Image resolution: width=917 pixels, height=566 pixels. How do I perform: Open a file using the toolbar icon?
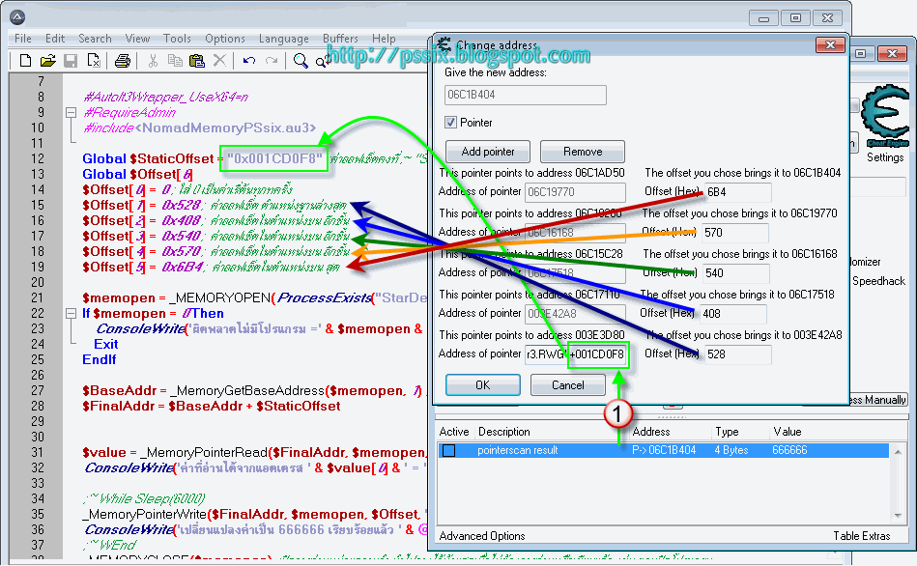(x=48, y=60)
